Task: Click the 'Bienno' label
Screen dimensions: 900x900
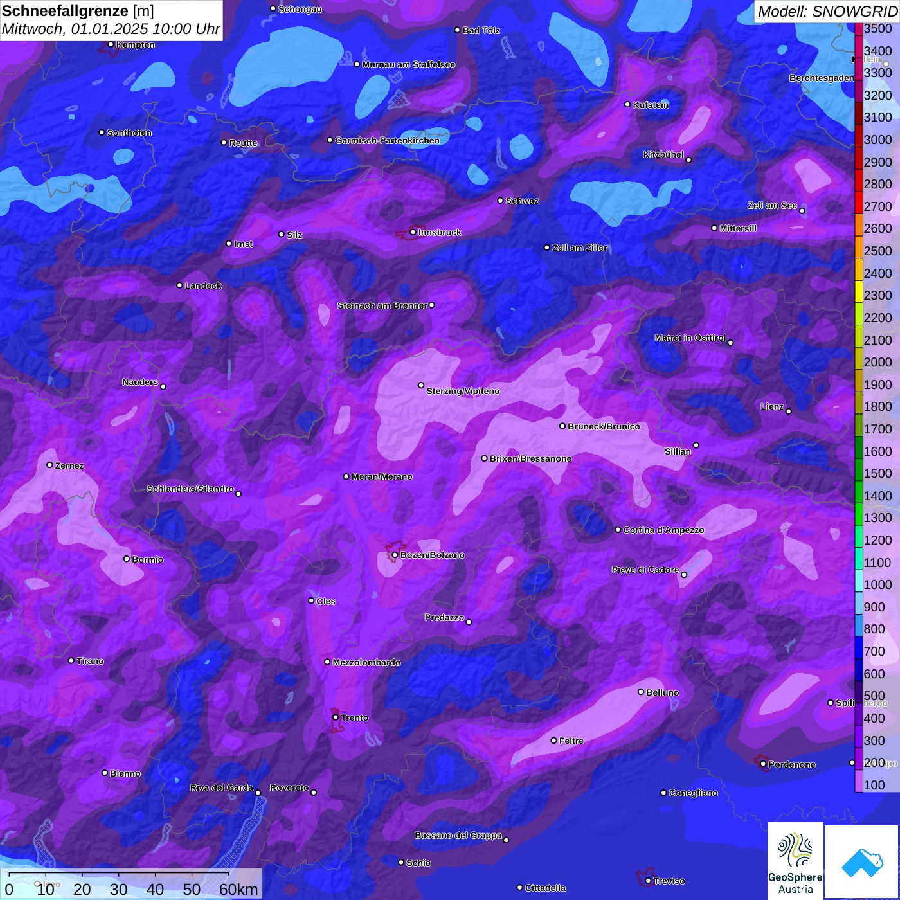Action: point(125,773)
